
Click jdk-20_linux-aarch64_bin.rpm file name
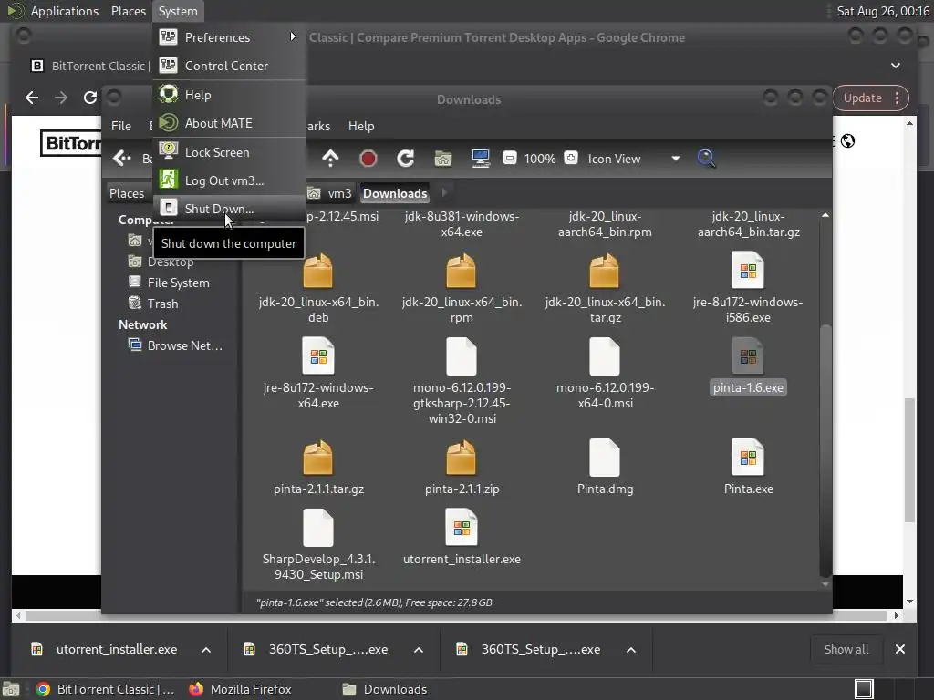(605, 224)
